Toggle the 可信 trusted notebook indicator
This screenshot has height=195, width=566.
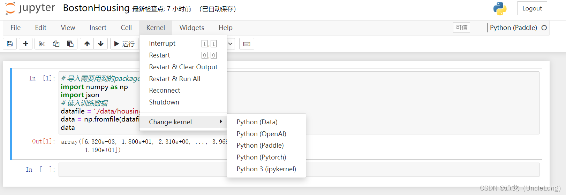tap(461, 28)
